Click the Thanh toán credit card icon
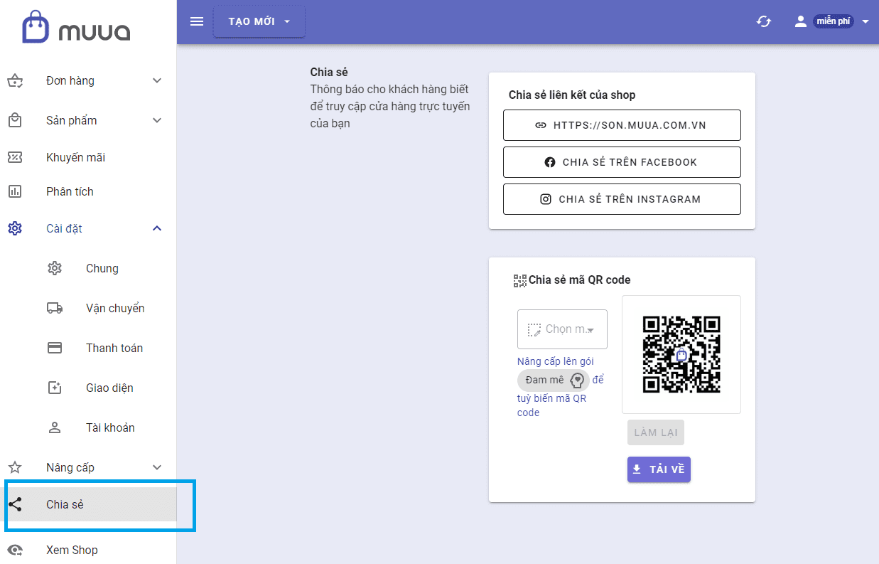This screenshot has height=564, width=879. [55, 348]
